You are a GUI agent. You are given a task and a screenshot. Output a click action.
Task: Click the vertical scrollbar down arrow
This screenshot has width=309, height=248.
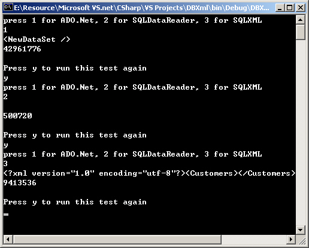[301, 230]
